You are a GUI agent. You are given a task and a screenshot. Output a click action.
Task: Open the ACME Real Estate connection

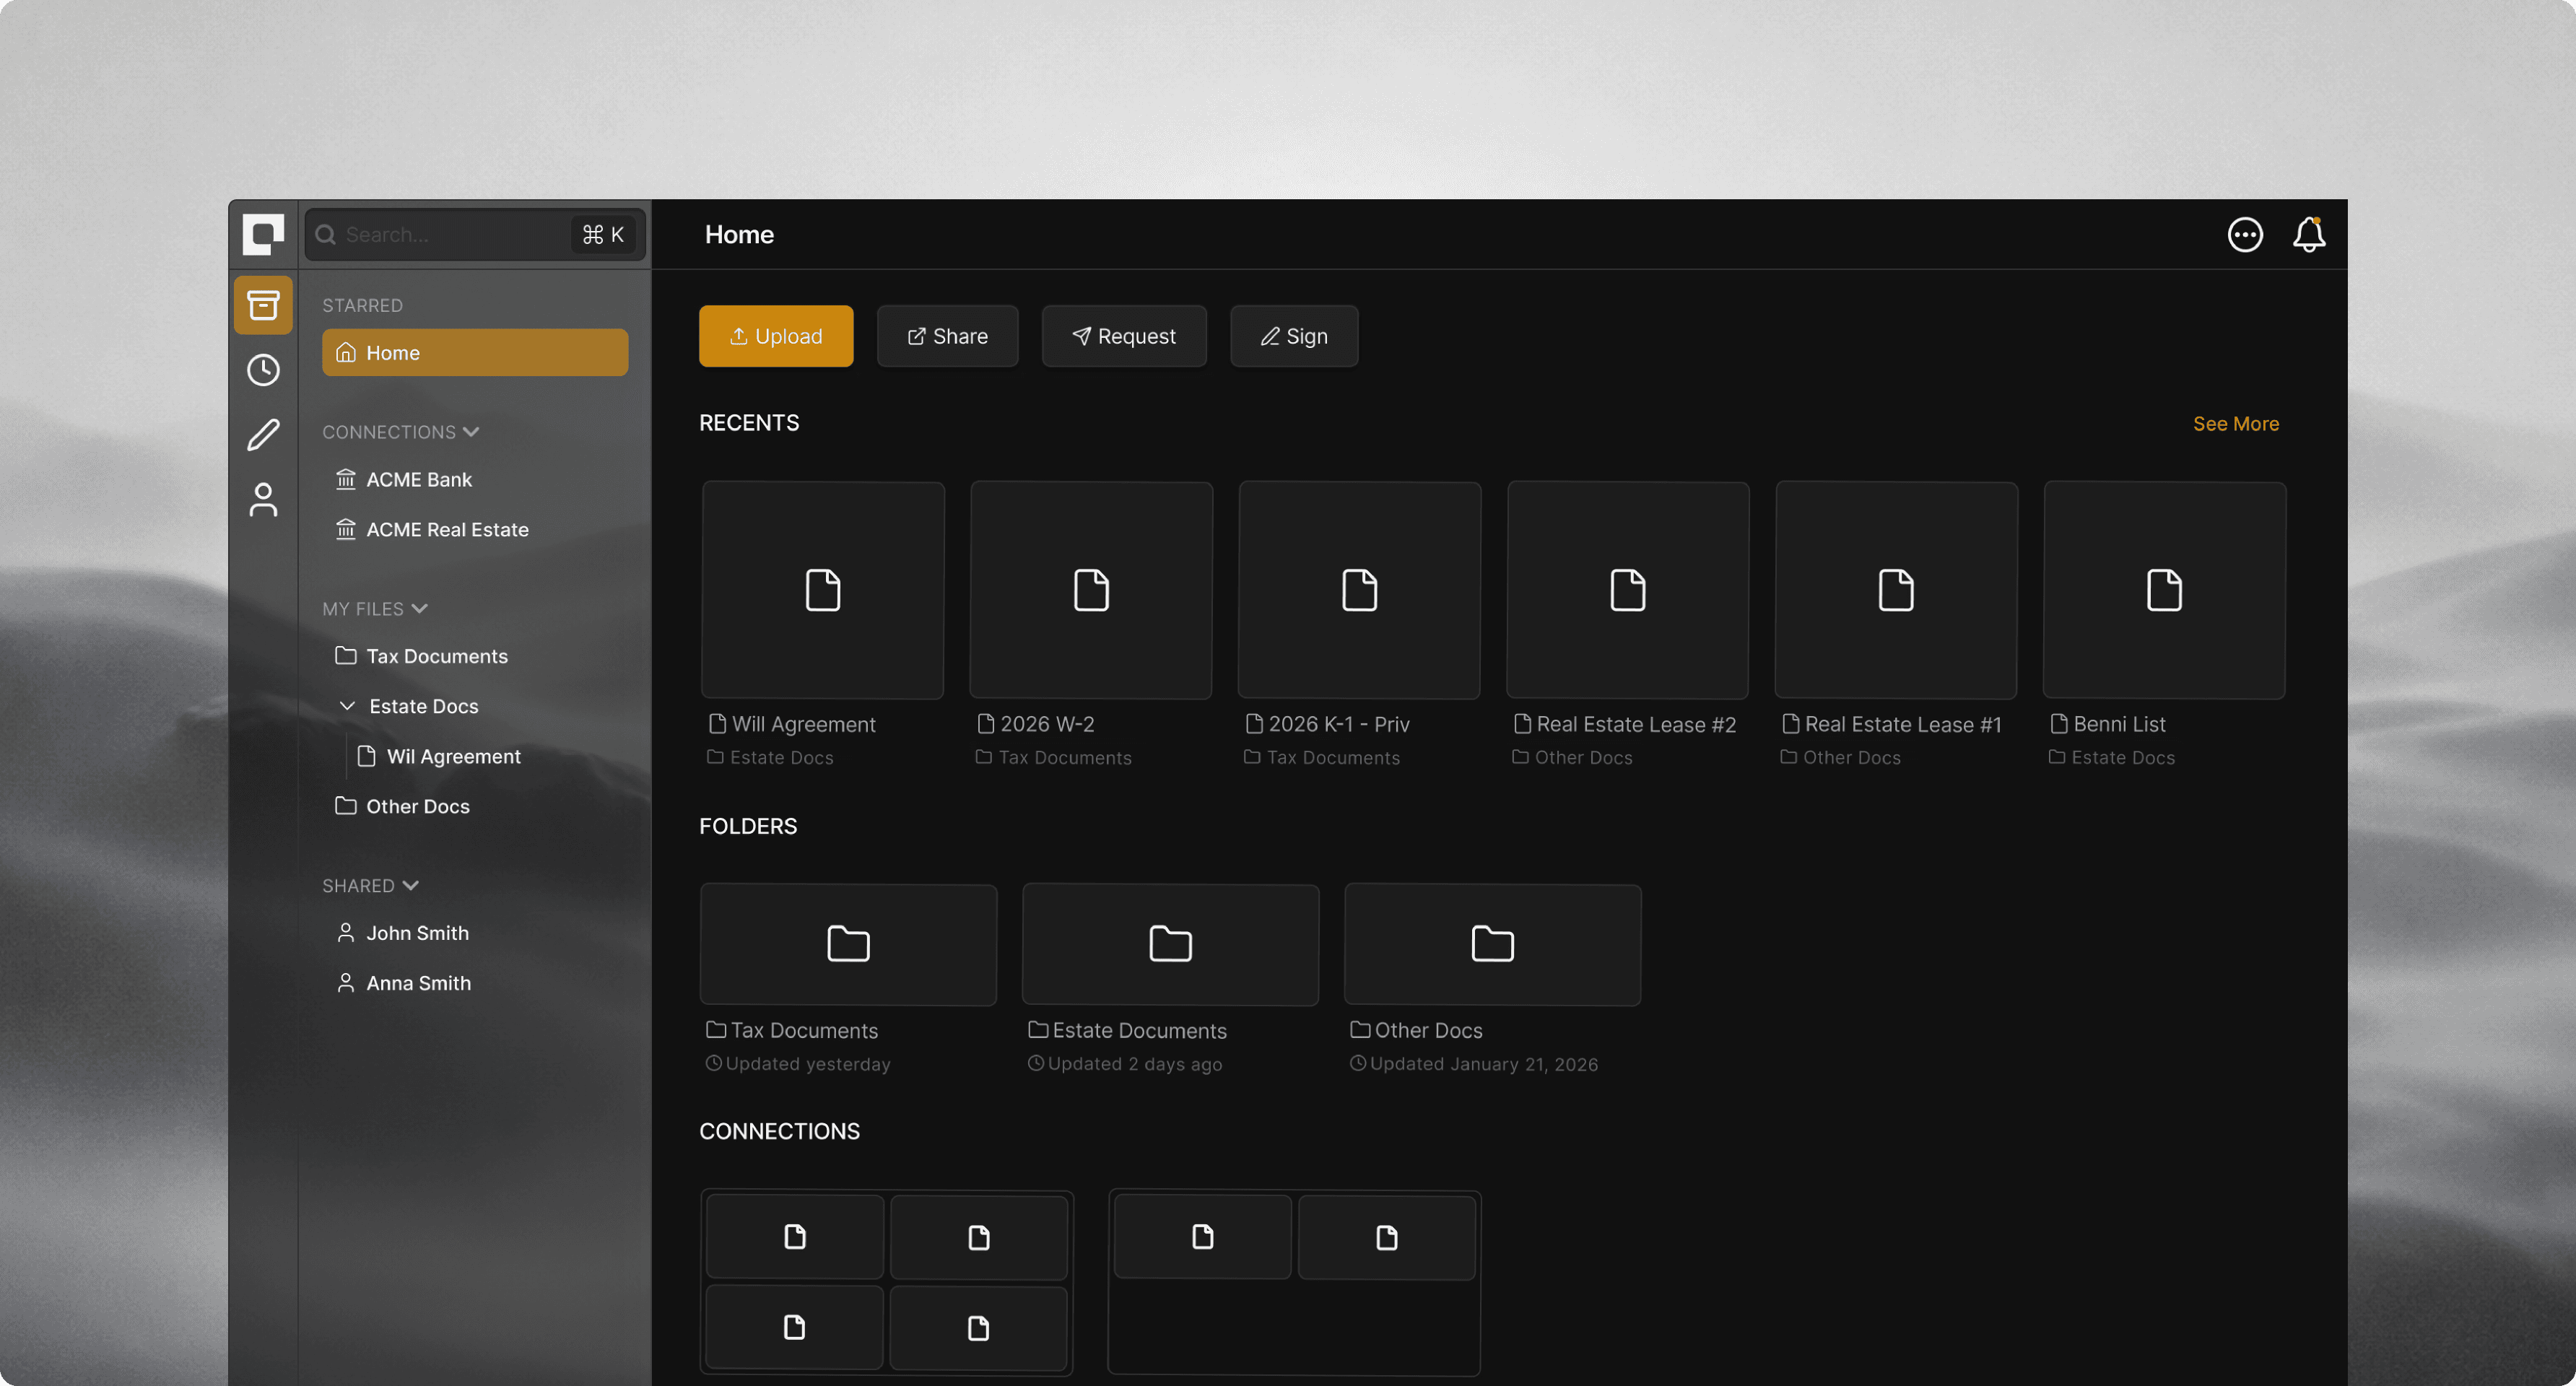(x=447, y=529)
